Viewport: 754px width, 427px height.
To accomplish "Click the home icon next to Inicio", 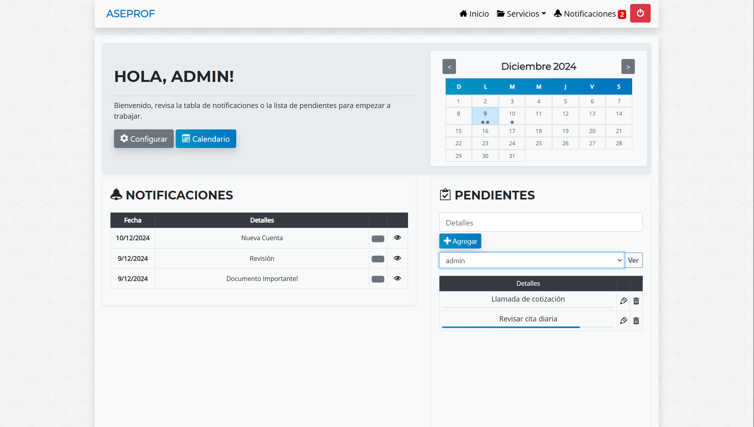I will [x=463, y=13].
